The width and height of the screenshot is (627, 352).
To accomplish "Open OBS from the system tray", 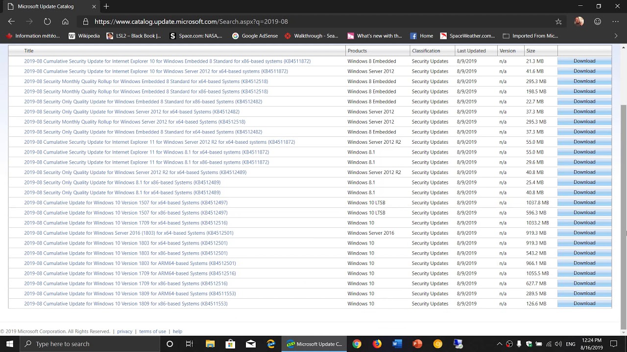I will pyautogui.click(x=509, y=344).
